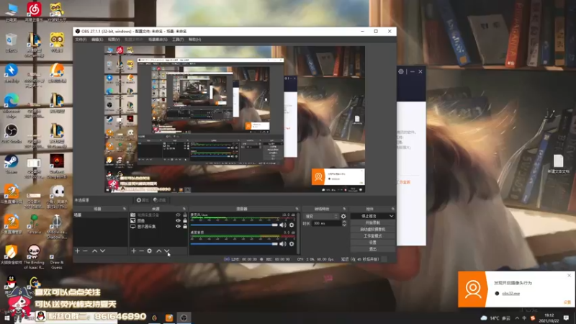
Task: Toggle visibility eye of 显示器采集 source
Action: 178,227
